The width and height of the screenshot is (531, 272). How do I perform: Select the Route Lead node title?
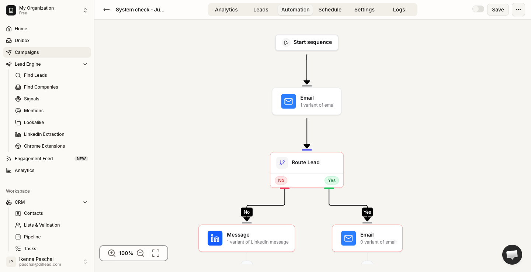[306, 162]
